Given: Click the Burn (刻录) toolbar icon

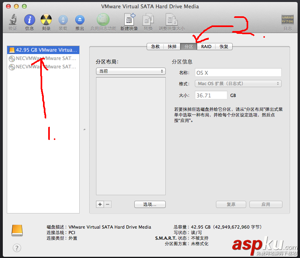Looking at the screenshot, I should pos(46,19).
